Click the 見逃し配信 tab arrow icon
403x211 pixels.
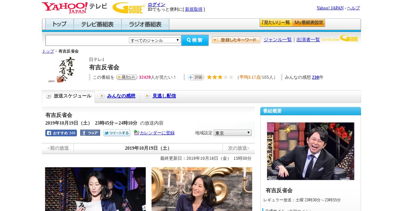coord(147,96)
